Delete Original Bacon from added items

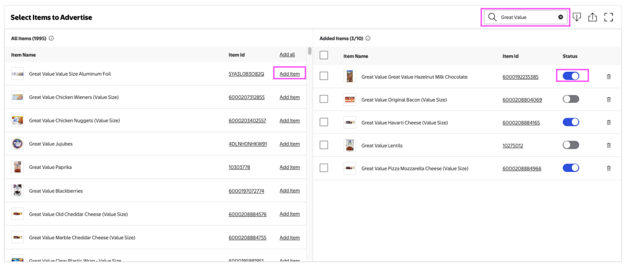coord(608,100)
